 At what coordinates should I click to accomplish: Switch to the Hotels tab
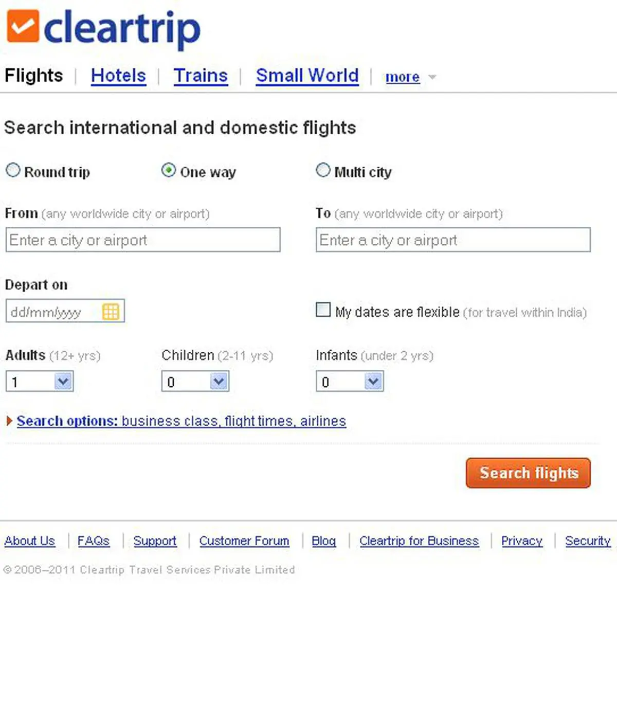coord(118,76)
